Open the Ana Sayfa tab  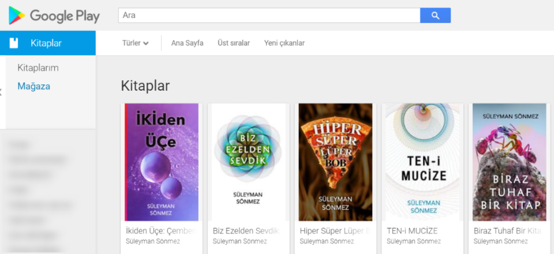[187, 43]
